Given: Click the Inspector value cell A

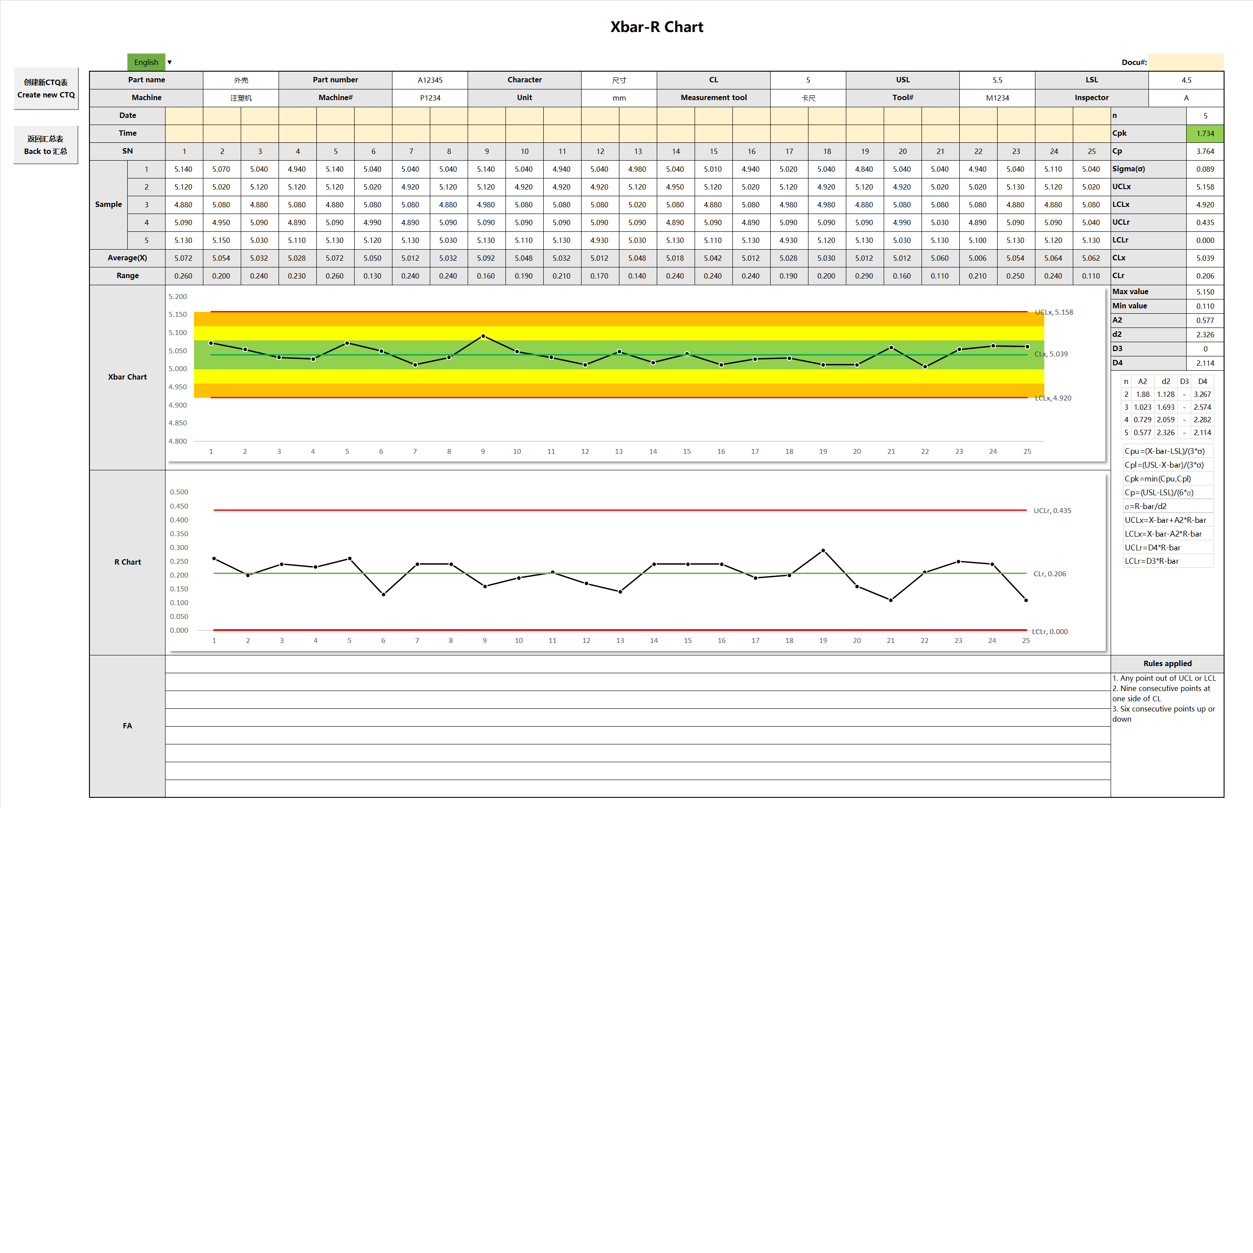Looking at the screenshot, I should click(x=1186, y=98).
